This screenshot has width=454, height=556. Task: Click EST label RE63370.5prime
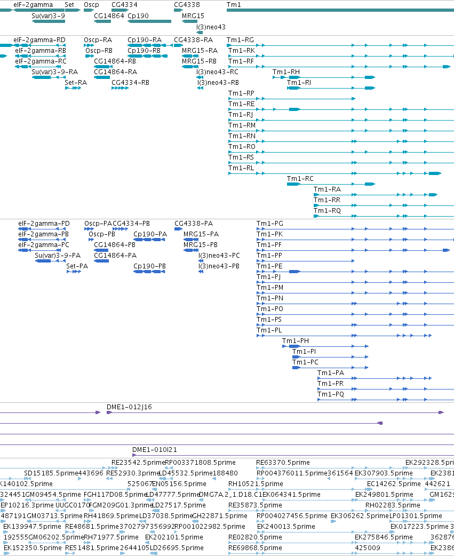283,463
